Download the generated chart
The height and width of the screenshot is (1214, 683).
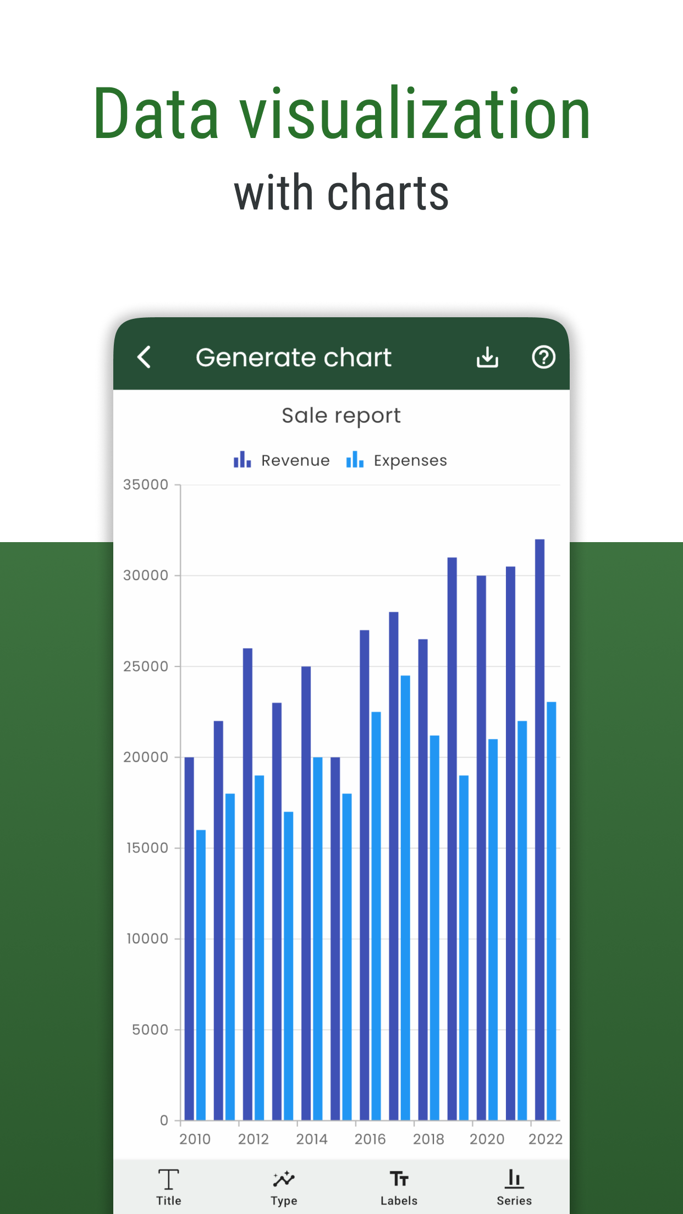click(x=487, y=357)
